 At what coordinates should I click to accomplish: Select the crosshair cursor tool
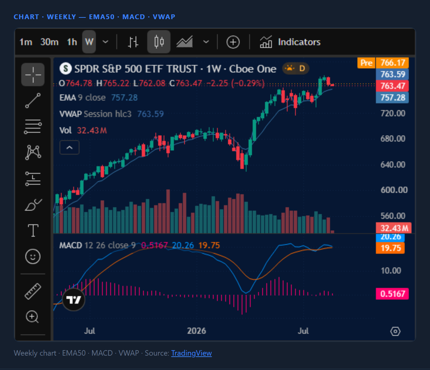tap(33, 75)
